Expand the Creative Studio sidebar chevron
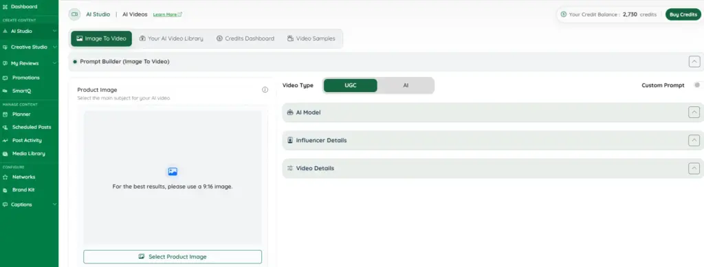 54,47
